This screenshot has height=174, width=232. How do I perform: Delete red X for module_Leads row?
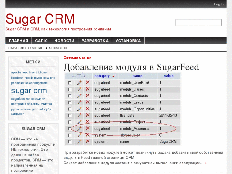(87, 102)
